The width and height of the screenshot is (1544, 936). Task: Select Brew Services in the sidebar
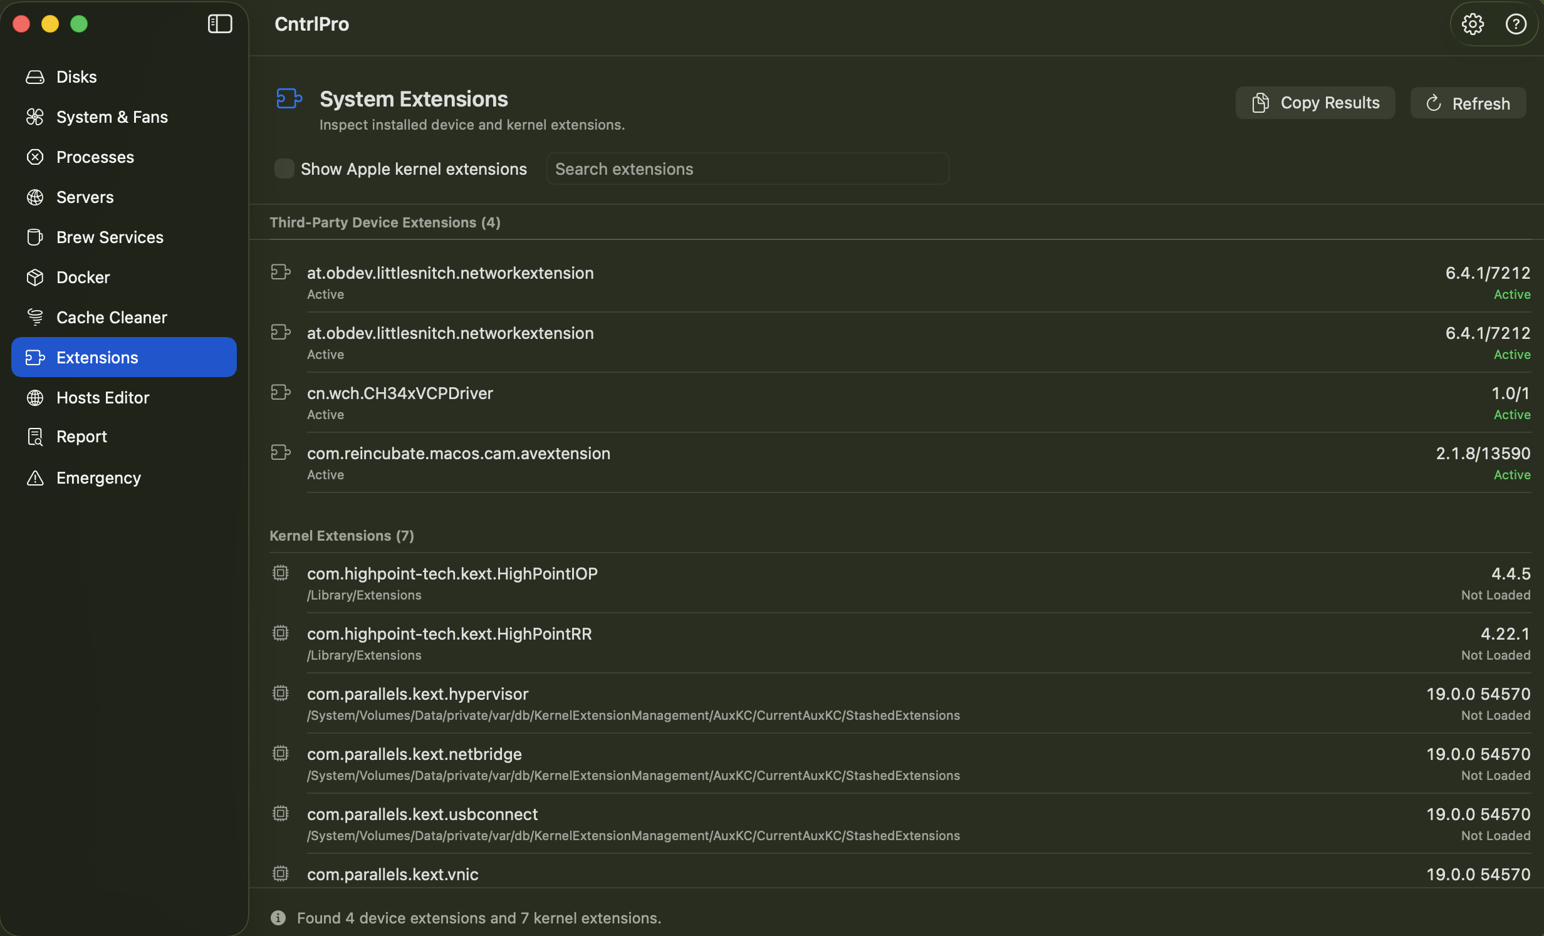(110, 237)
